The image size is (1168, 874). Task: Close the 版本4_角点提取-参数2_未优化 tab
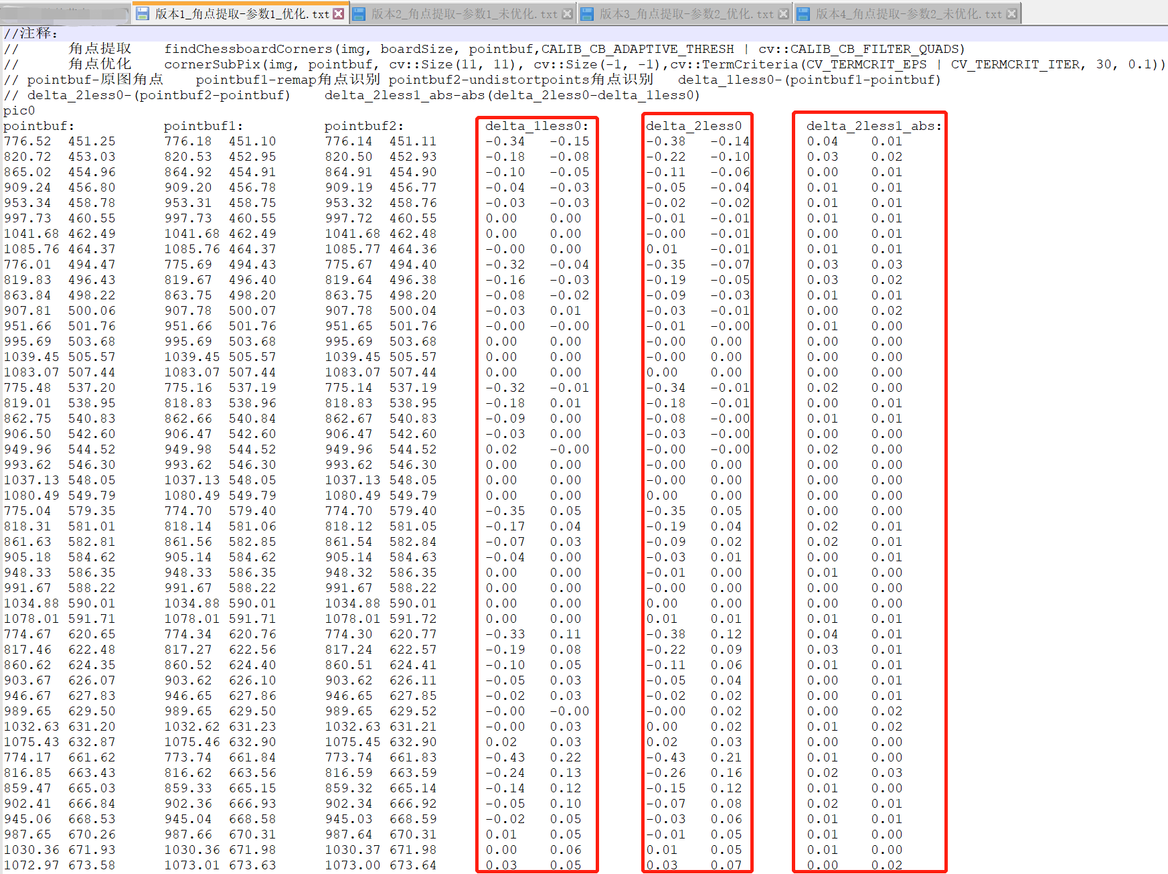pyautogui.click(x=1011, y=12)
